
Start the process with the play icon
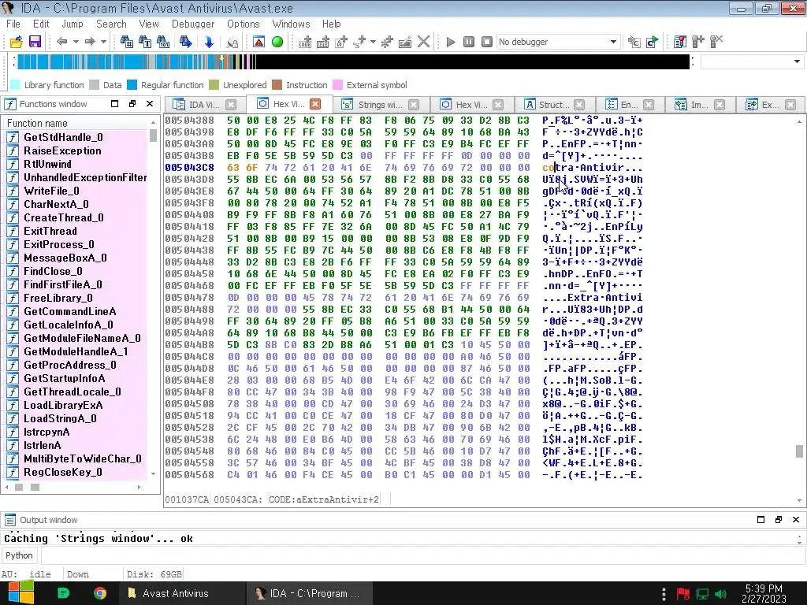(450, 42)
